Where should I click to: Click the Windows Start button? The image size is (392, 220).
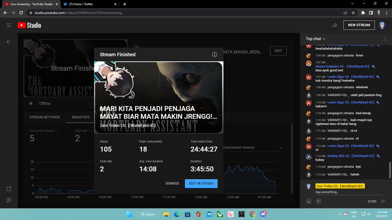[x=129, y=214]
